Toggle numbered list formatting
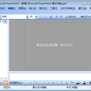Viewport: 91px width, 91px height. tap(41, 17)
